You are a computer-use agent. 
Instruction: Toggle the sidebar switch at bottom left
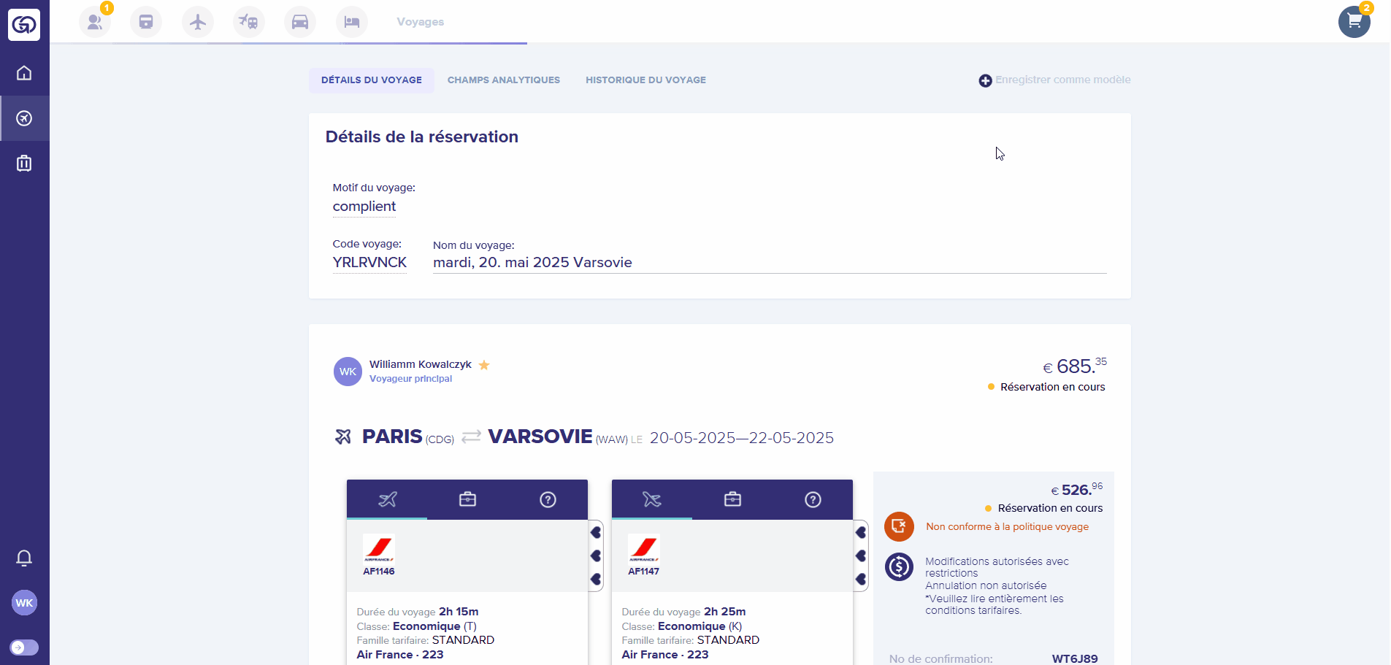pyautogui.click(x=24, y=647)
